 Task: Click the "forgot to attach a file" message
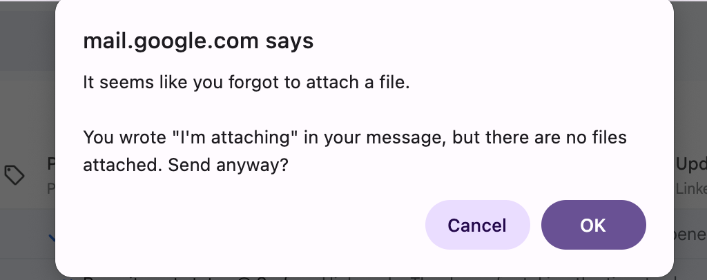pos(246,82)
